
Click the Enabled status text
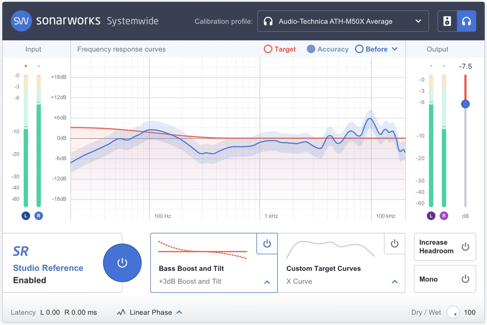pos(29,280)
